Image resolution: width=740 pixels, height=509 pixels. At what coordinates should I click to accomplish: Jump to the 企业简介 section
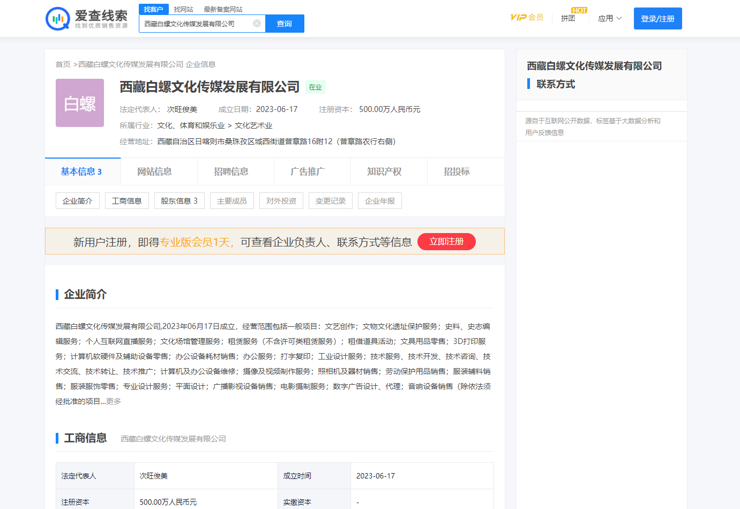click(78, 201)
